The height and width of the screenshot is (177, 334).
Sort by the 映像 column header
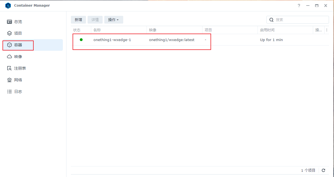(x=174, y=30)
